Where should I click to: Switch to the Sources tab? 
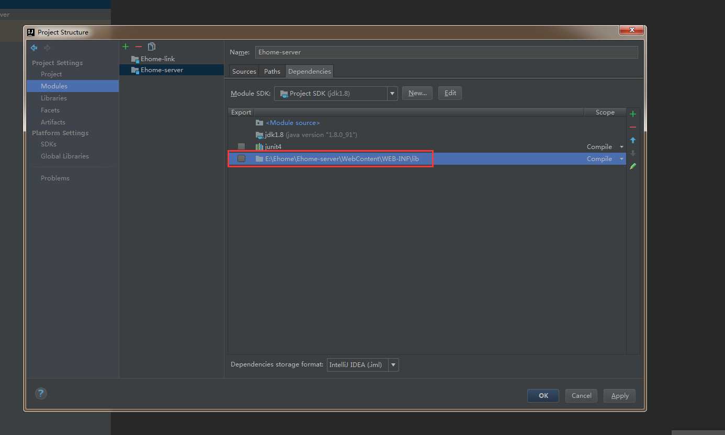click(x=244, y=71)
